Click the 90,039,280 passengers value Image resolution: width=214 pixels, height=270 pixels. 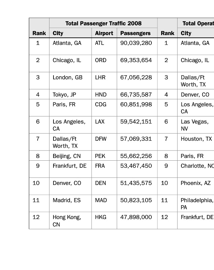tap(136, 43)
